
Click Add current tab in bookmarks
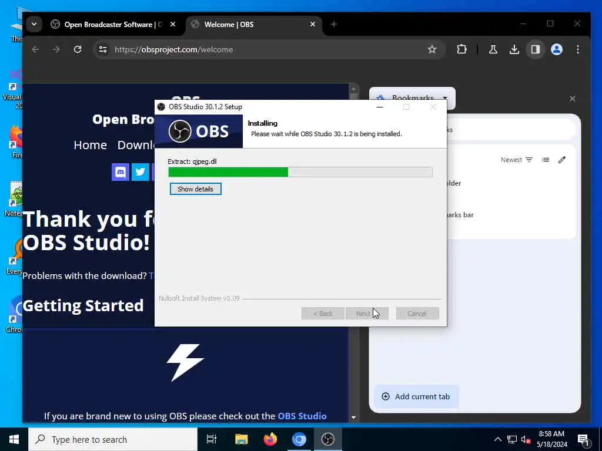point(416,396)
